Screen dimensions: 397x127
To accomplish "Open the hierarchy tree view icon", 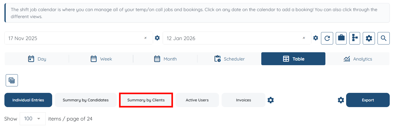I will [x=355, y=38].
